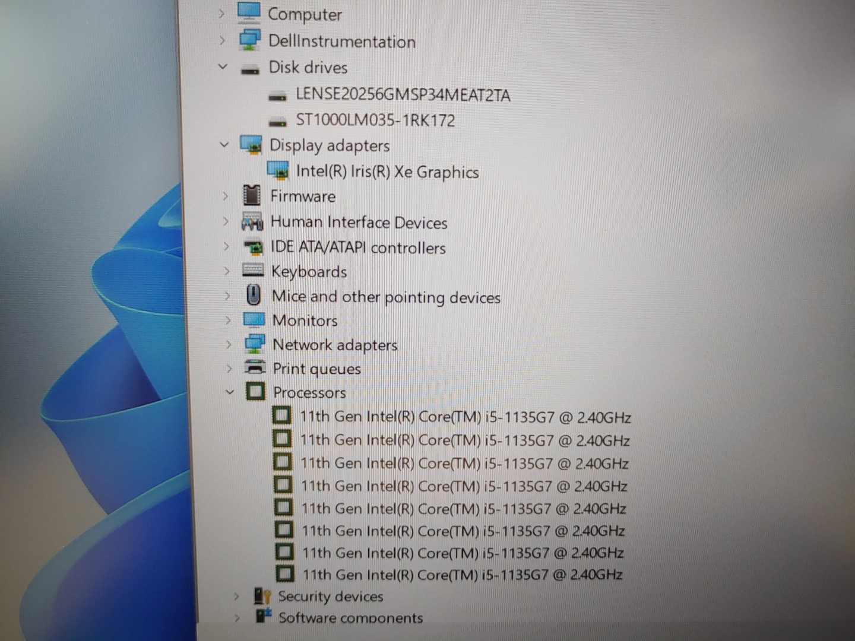The image size is (855, 641).
Task: Select Mice and other pointing devices label
Action: 386,297
